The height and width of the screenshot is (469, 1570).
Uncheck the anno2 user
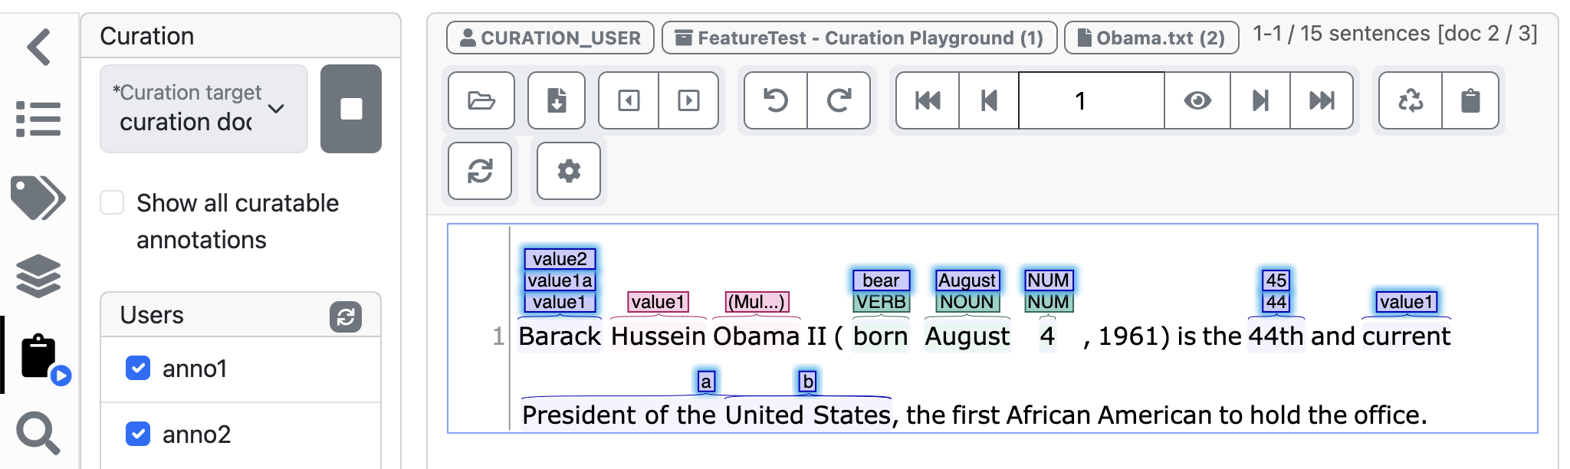138,435
